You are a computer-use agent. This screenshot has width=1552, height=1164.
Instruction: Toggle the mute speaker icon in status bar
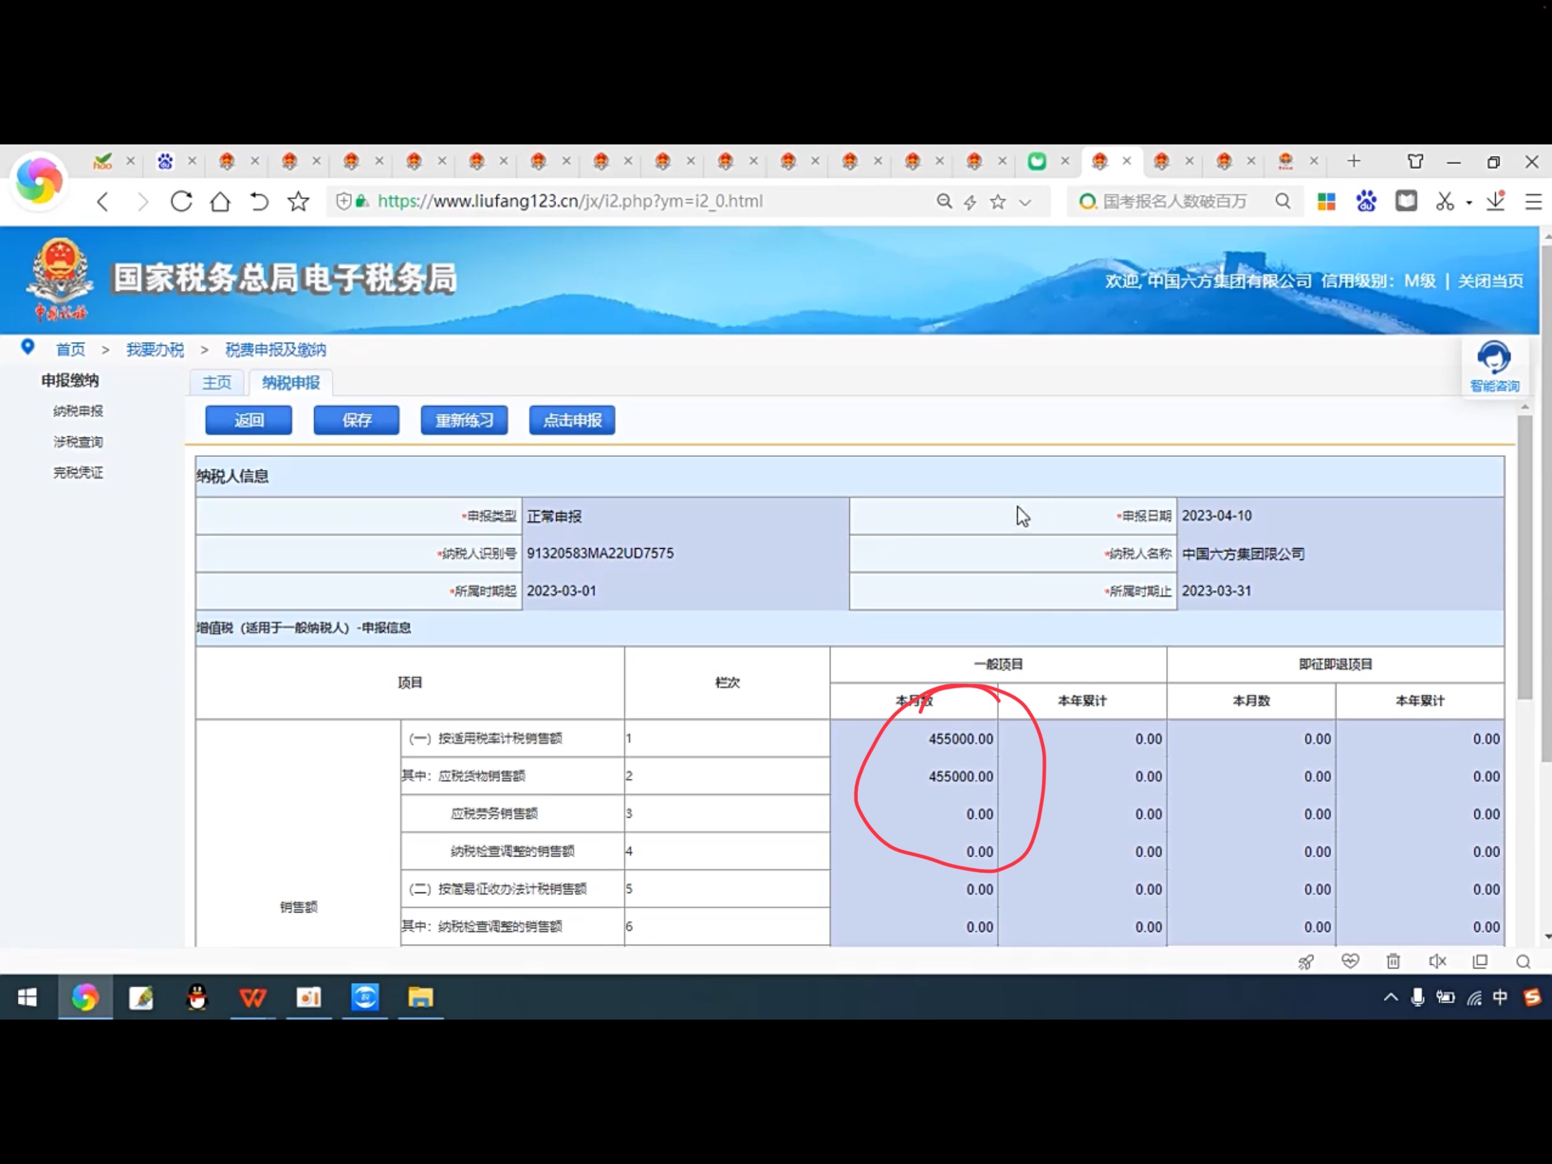pos(1437,961)
